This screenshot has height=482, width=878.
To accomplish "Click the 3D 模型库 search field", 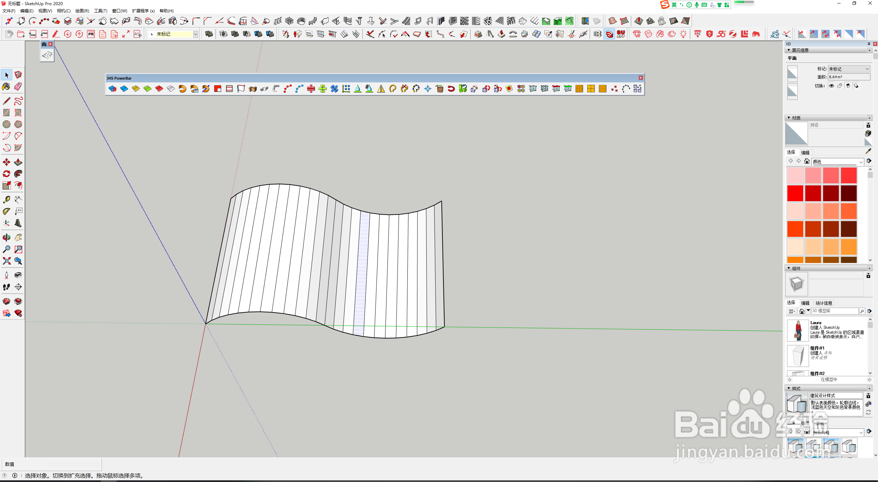I will [835, 311].
